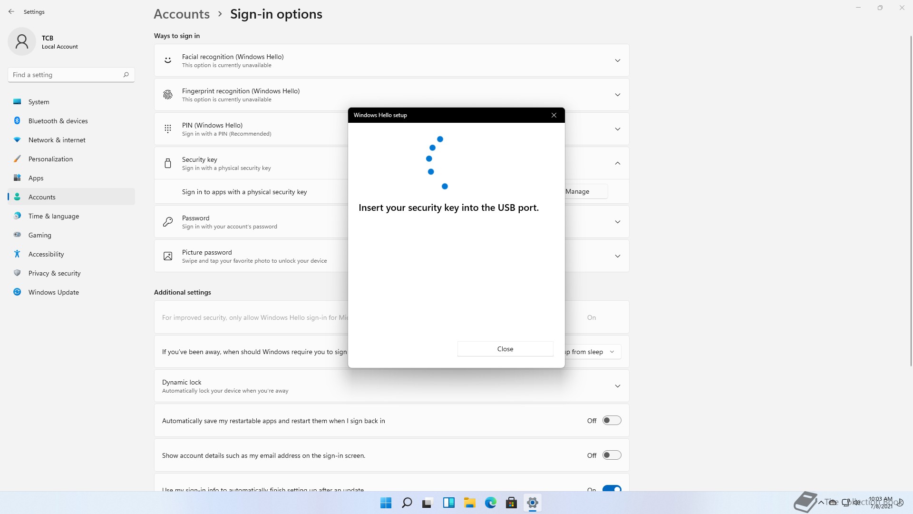
Task: Expand the Dynamic lock section
Action: (617, 386)
